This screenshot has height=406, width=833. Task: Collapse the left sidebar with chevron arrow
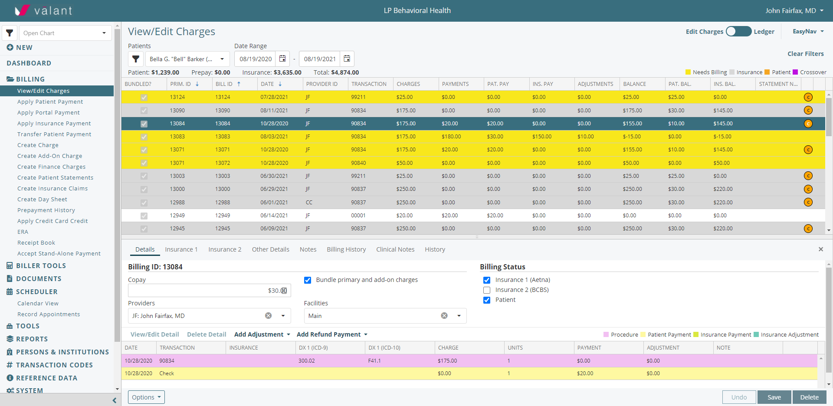point(114,400)
